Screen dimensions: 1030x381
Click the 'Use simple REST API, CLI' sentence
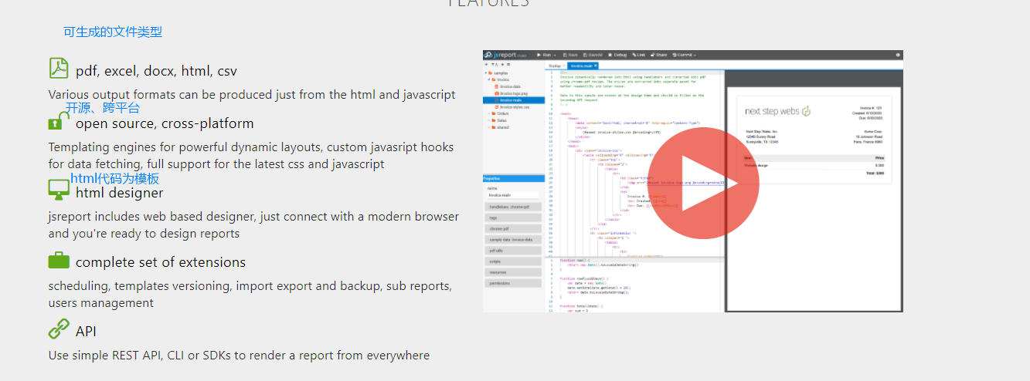coord(239,356)
